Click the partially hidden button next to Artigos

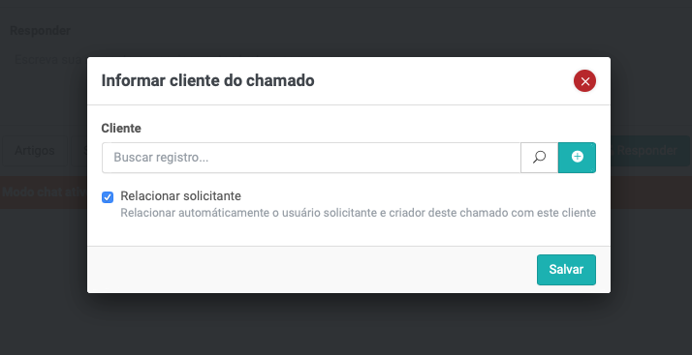(79, 151)
